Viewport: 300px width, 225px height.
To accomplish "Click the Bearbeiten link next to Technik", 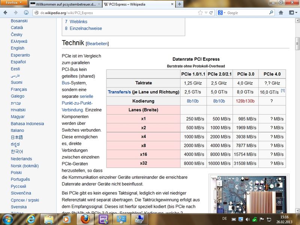I will coord(97,44).
